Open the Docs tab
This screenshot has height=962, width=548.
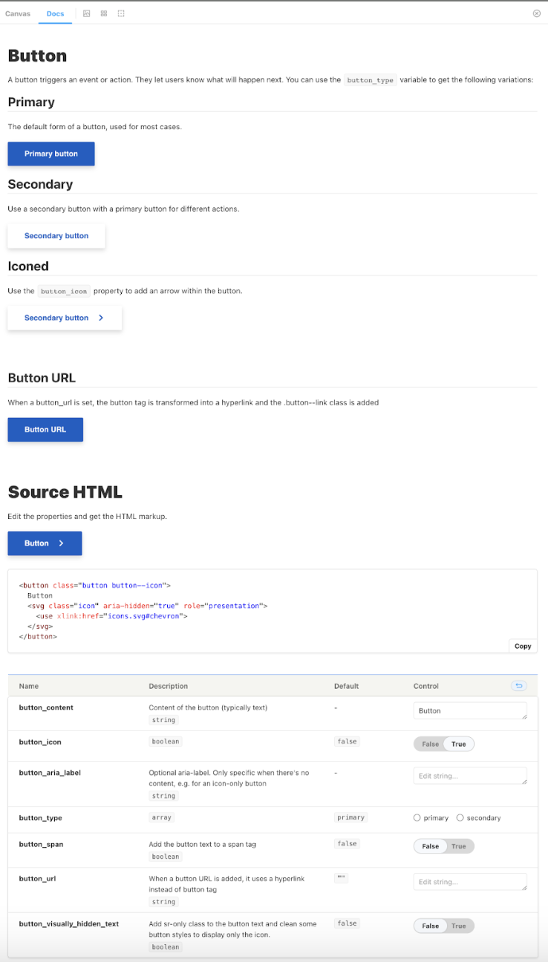point(55,13)
